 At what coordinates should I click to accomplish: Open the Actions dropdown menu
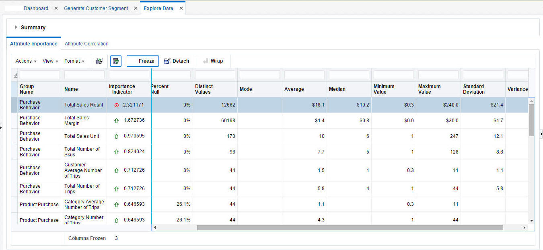[x=26, y=61]
